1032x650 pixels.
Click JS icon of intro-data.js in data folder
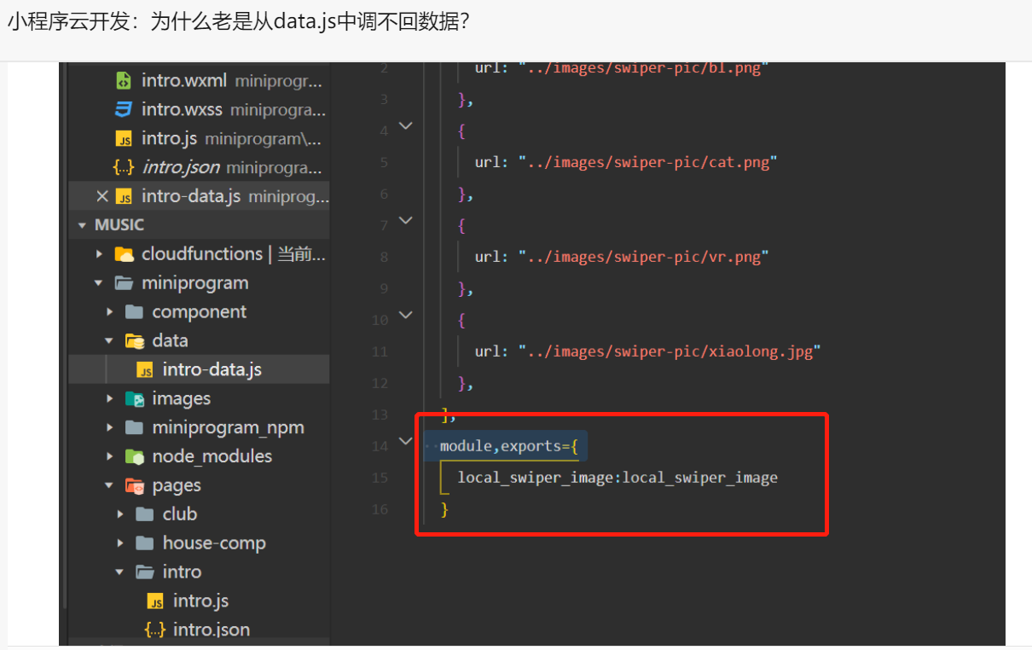(x=145, y=370)
